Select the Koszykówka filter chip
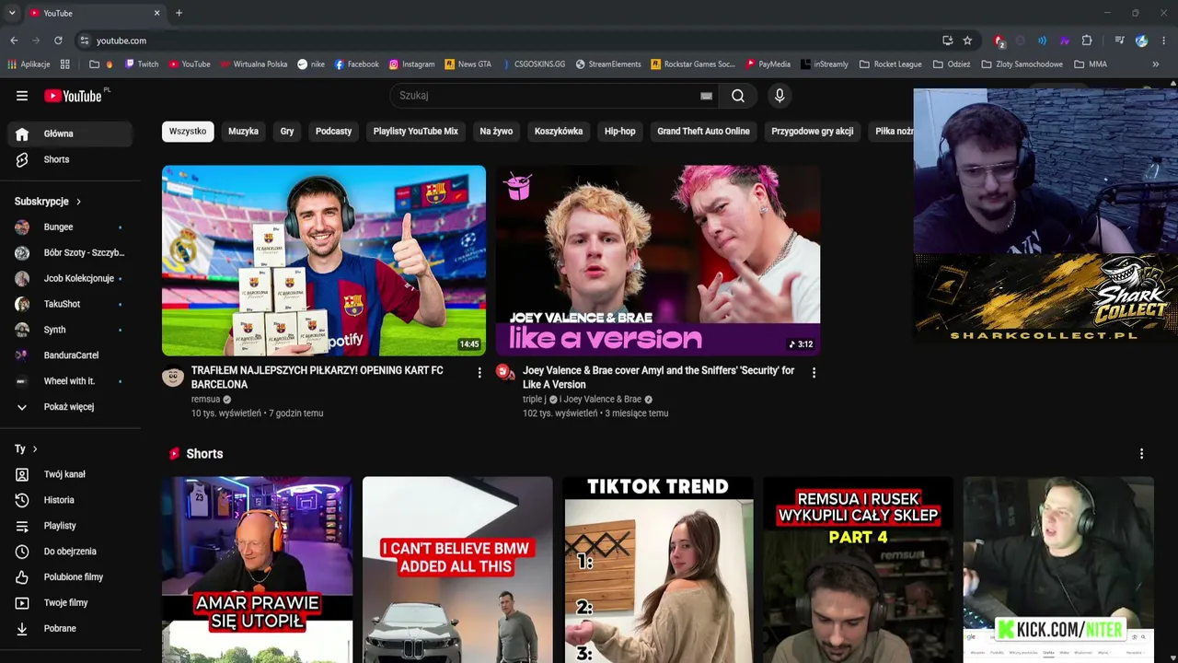Screen dimensions: 1178x663 point(559,132)
